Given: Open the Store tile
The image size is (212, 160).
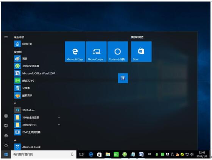Looking at the screenshot, I should [x=141, y=51].
